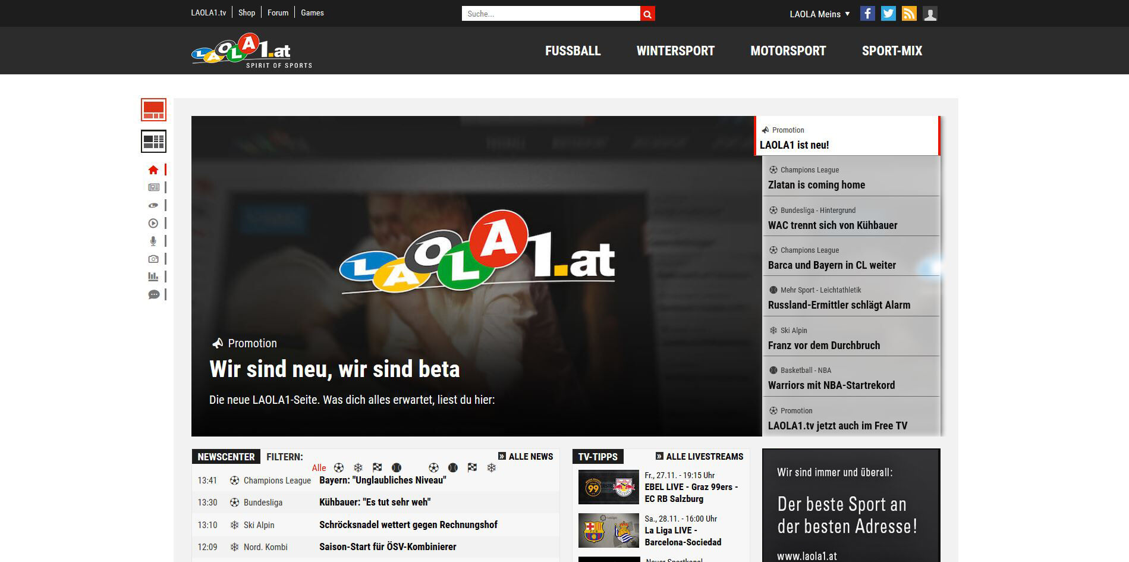Open news 'Kühbauer: "Es tut sehr weh"'
The height and width of the screenshot is (562, 1129).
(x=375, y=503)
